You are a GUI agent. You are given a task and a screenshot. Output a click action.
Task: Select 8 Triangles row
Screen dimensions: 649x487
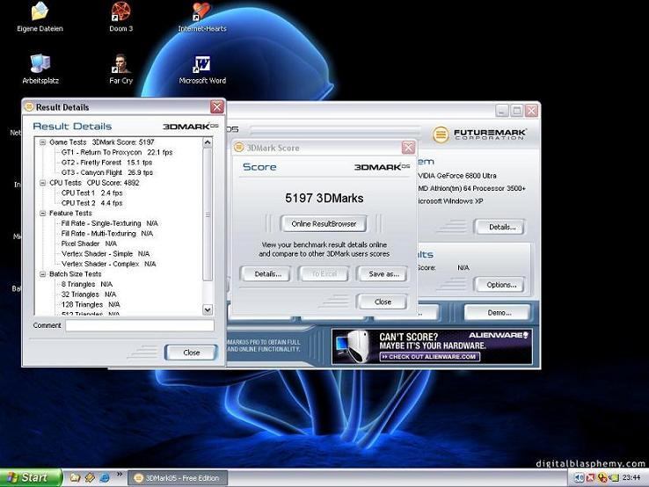87,284
